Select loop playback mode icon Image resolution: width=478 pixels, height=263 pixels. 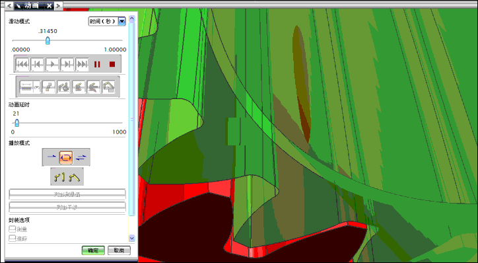click(x=66, y=157)
